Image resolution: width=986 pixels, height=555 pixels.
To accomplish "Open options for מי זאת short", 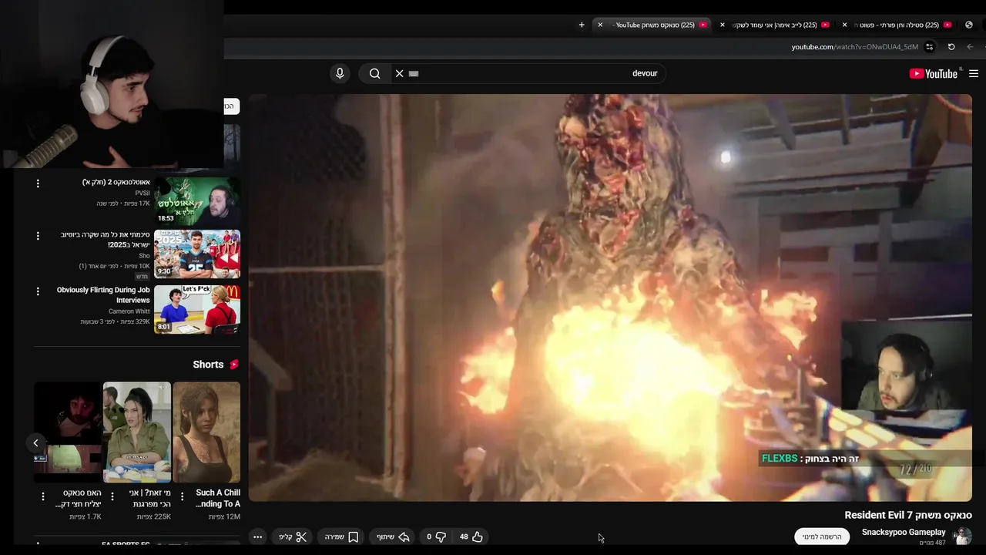I will click(112, 496).
